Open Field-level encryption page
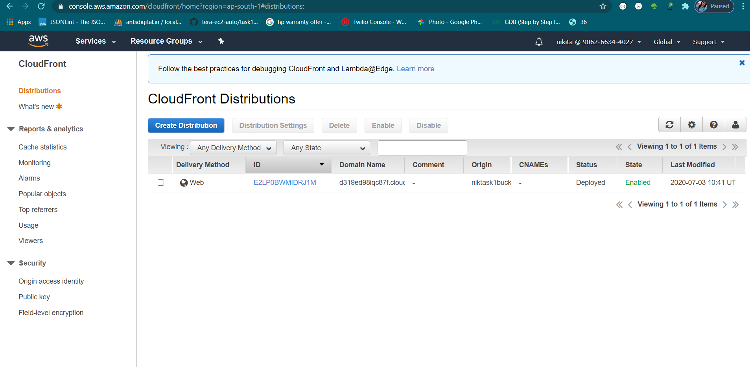This screenshot has height=367, width=750. pyautogui.click(x=51, y=313)
